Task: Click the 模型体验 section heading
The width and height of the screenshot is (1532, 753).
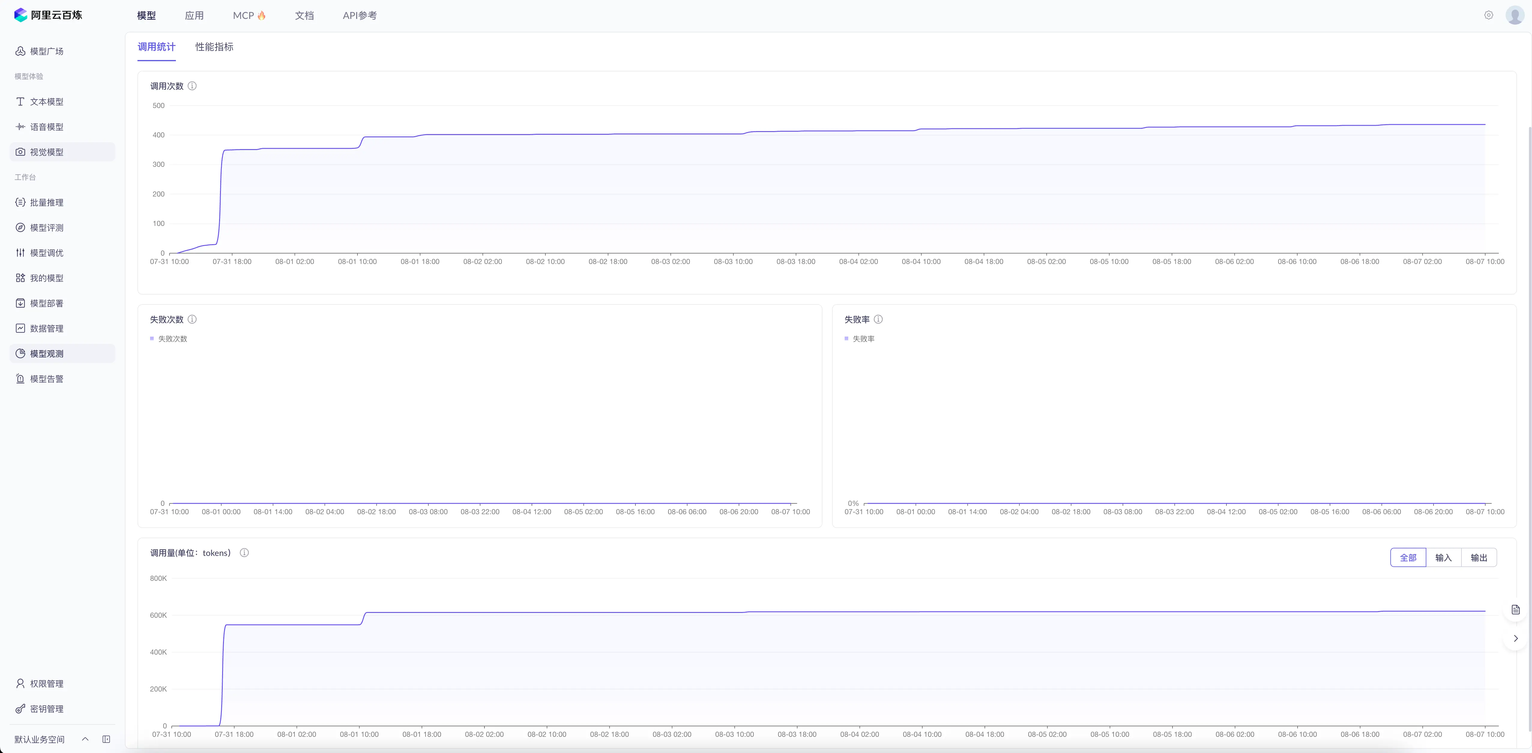Action: tap(29, 76)
